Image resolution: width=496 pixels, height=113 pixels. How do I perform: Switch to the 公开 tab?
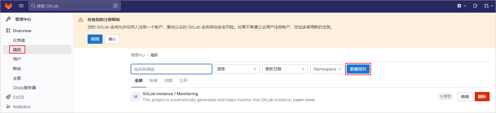[x=183, y=81]
